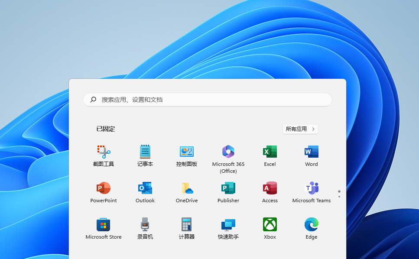Open the Outlook app
Screen dimensions: 419x259
pyautogui.click(x=145, y=192)
